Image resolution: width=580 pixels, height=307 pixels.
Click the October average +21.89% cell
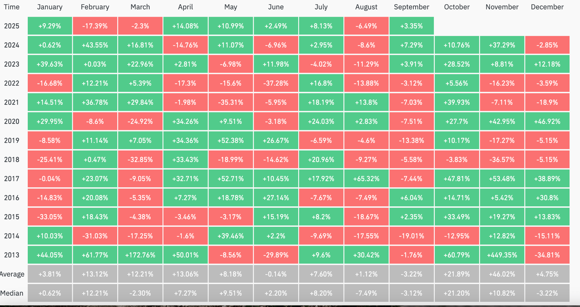pos(457,274)
